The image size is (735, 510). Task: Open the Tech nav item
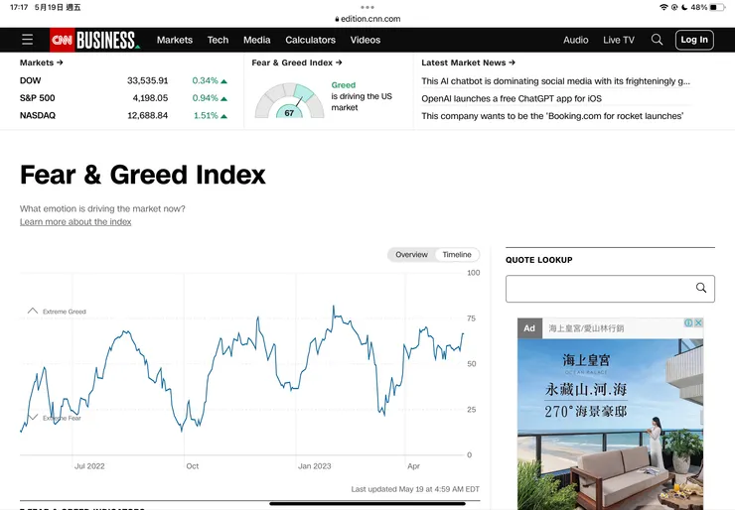(x=218, y=40)
